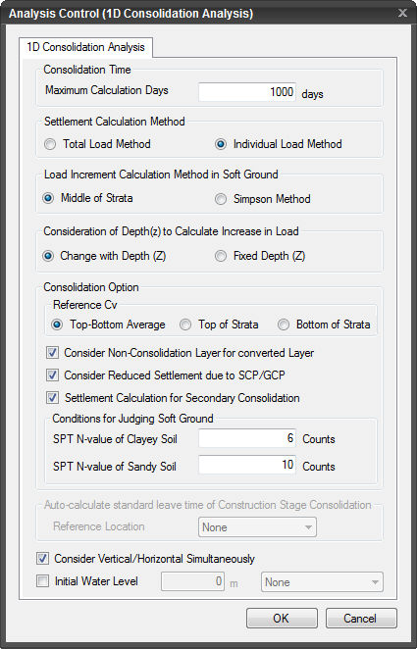
Task: Focus the Maximum Calculation Days field
Action: click(x=247, y=91)
